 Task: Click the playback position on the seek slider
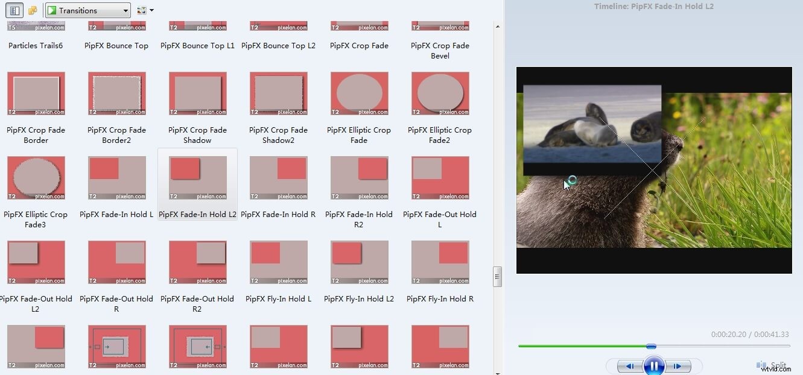pyautogui.click(x=650, y=346)
